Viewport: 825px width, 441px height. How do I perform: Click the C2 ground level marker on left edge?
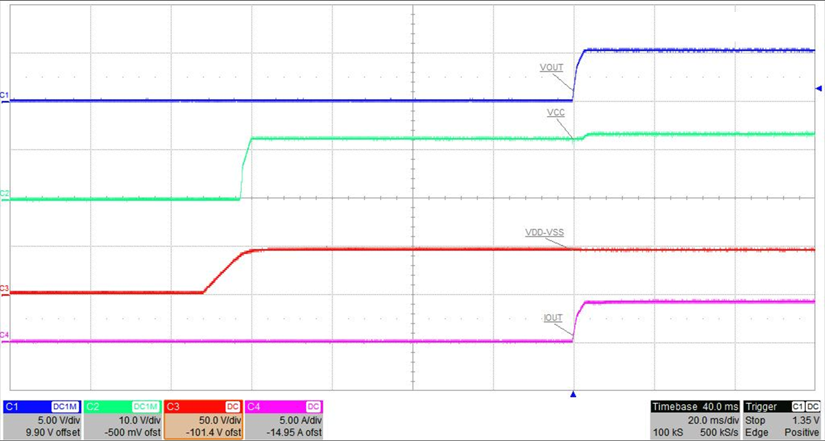(x=4, y=194)
